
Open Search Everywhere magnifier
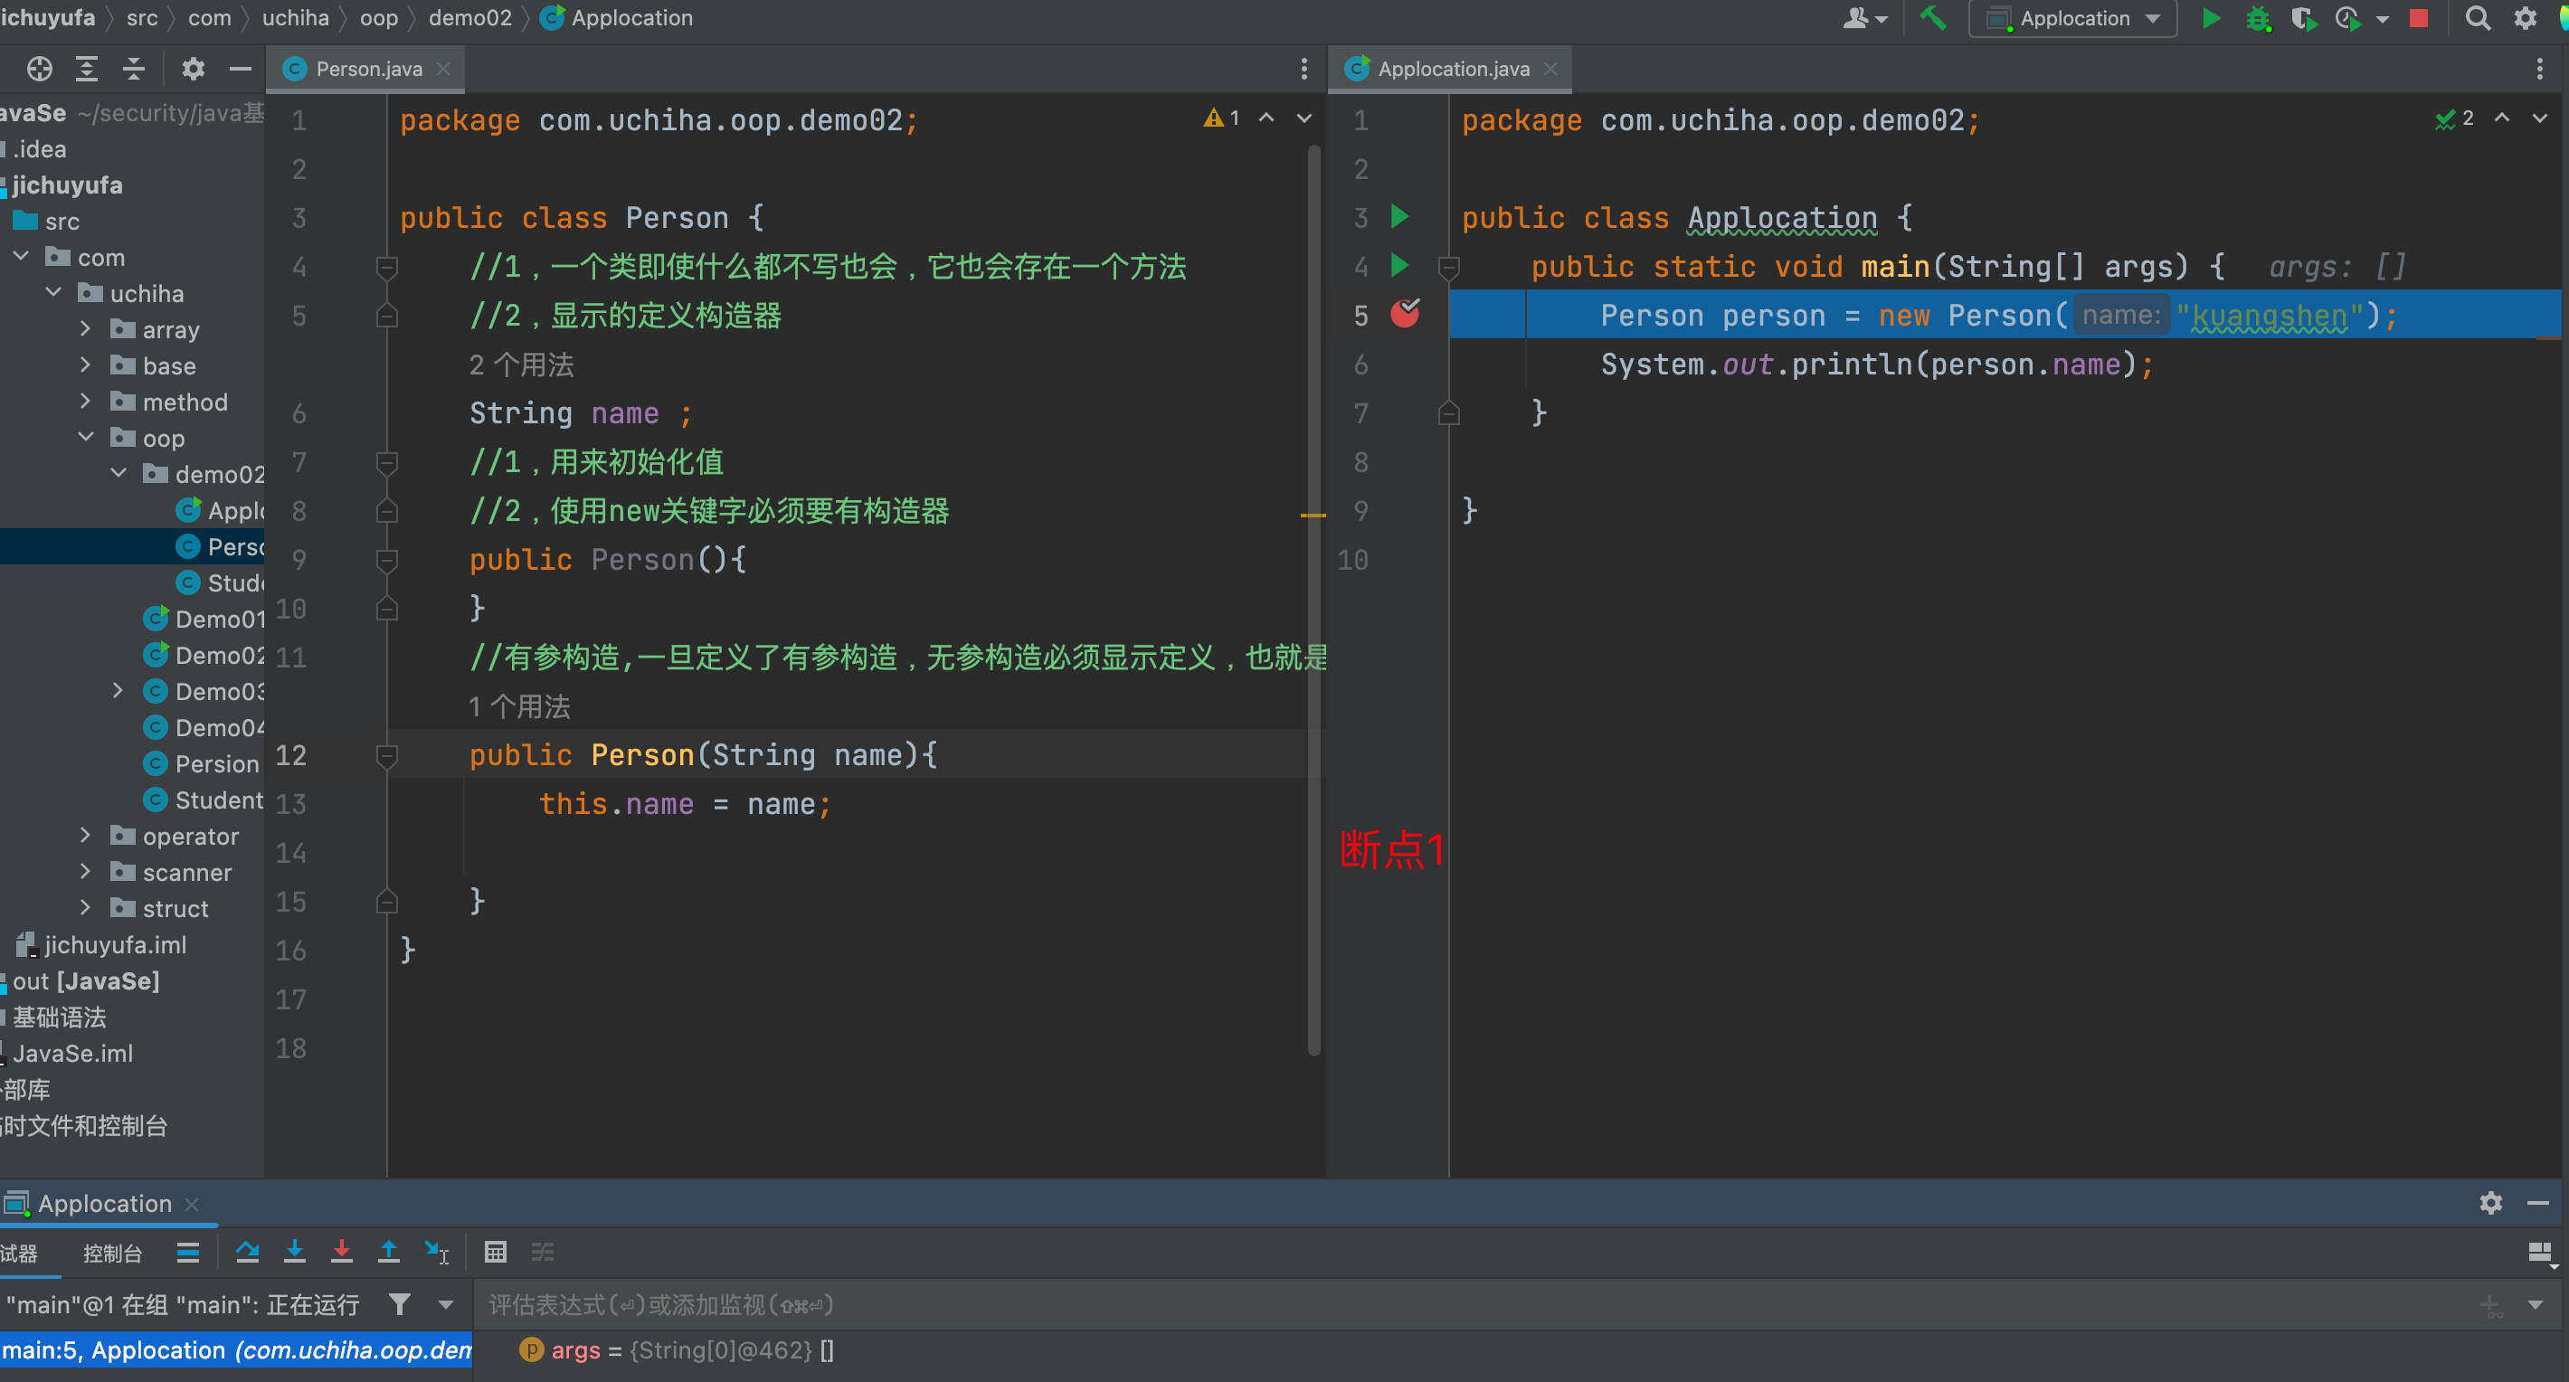pos(2478,19)
